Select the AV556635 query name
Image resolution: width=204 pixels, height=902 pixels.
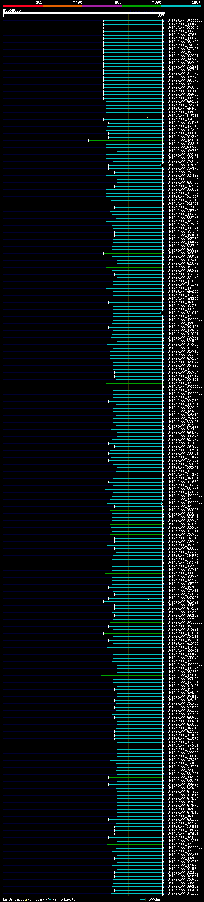(x=12, y=10)
